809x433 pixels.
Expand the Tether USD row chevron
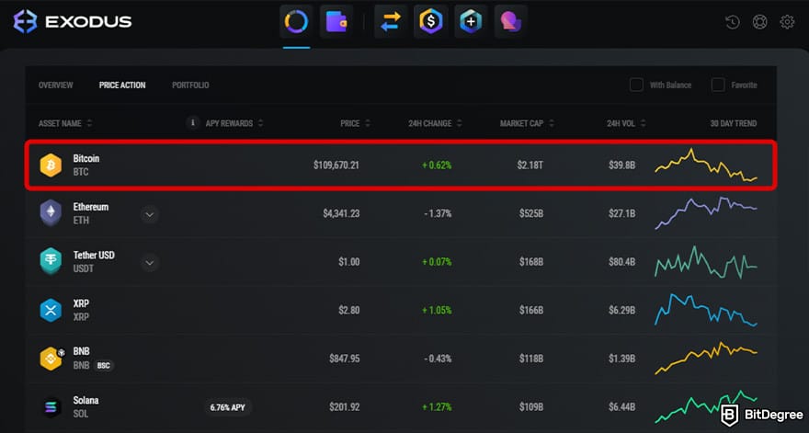[x=149, y=263]
